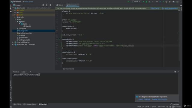Select gradle.properties file

(x=24, y=33)
